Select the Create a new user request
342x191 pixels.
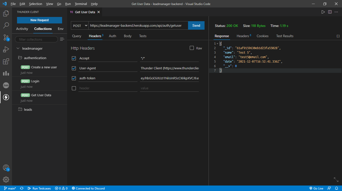40,70
